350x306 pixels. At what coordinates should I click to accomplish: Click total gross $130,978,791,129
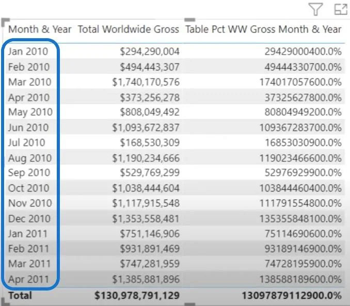(x=137, y=295)
